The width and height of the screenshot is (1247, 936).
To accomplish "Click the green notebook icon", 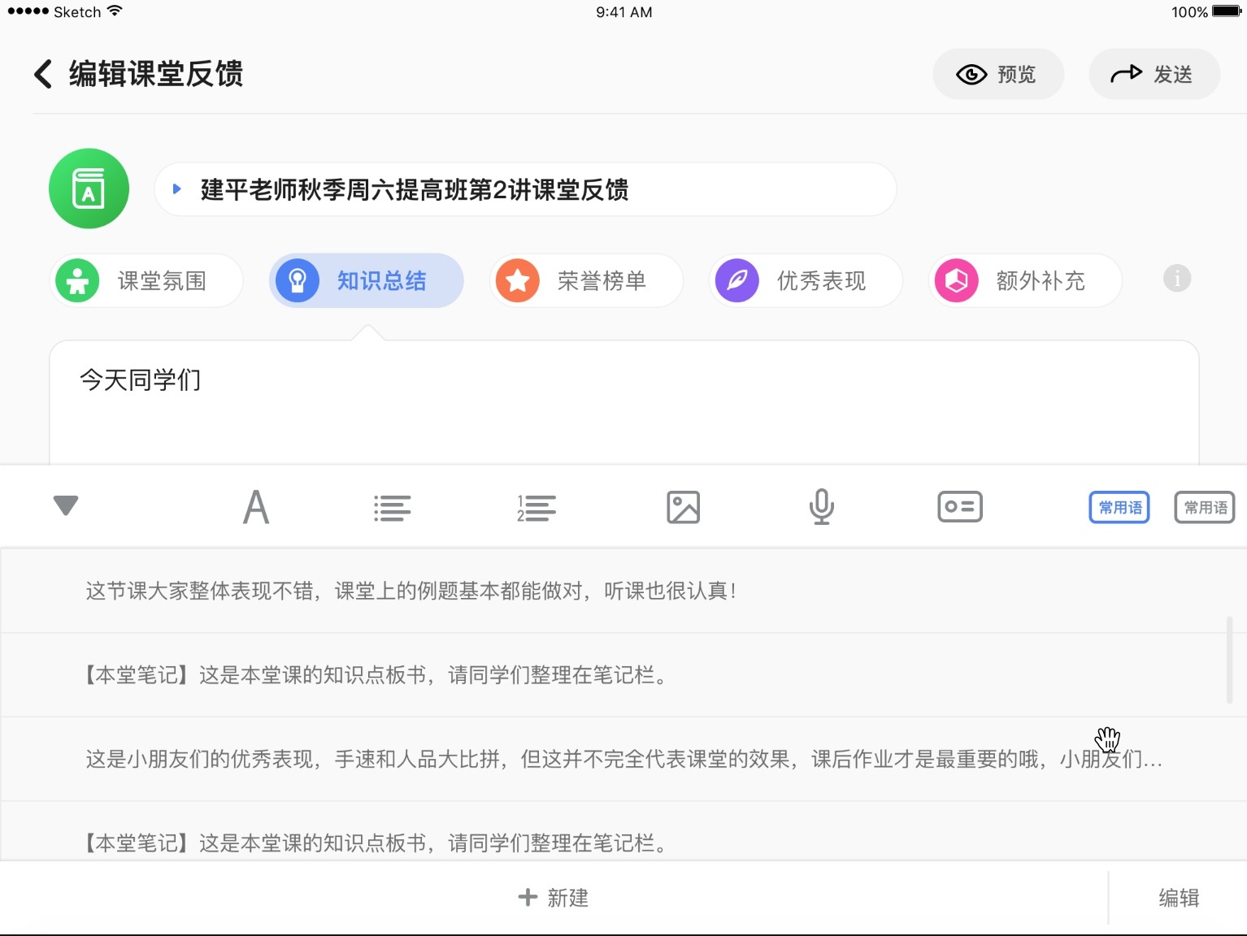I will coord(89,188).
